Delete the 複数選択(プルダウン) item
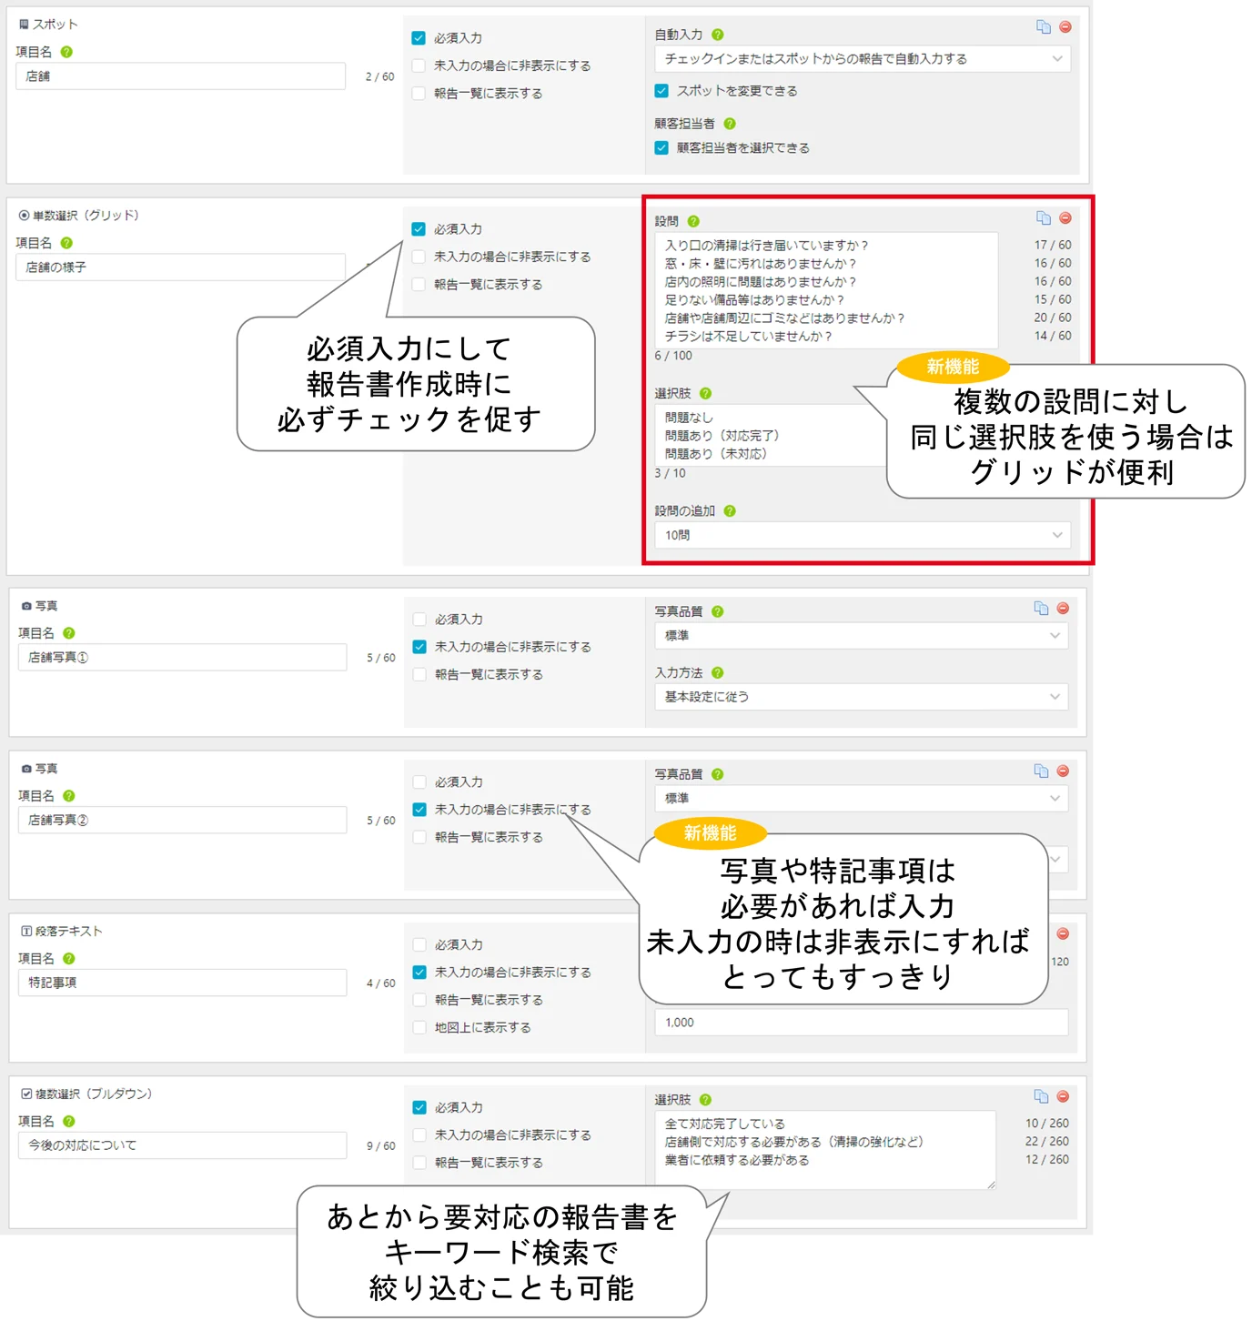Screen dimensions: 1252x1321 (1063, 1097)
